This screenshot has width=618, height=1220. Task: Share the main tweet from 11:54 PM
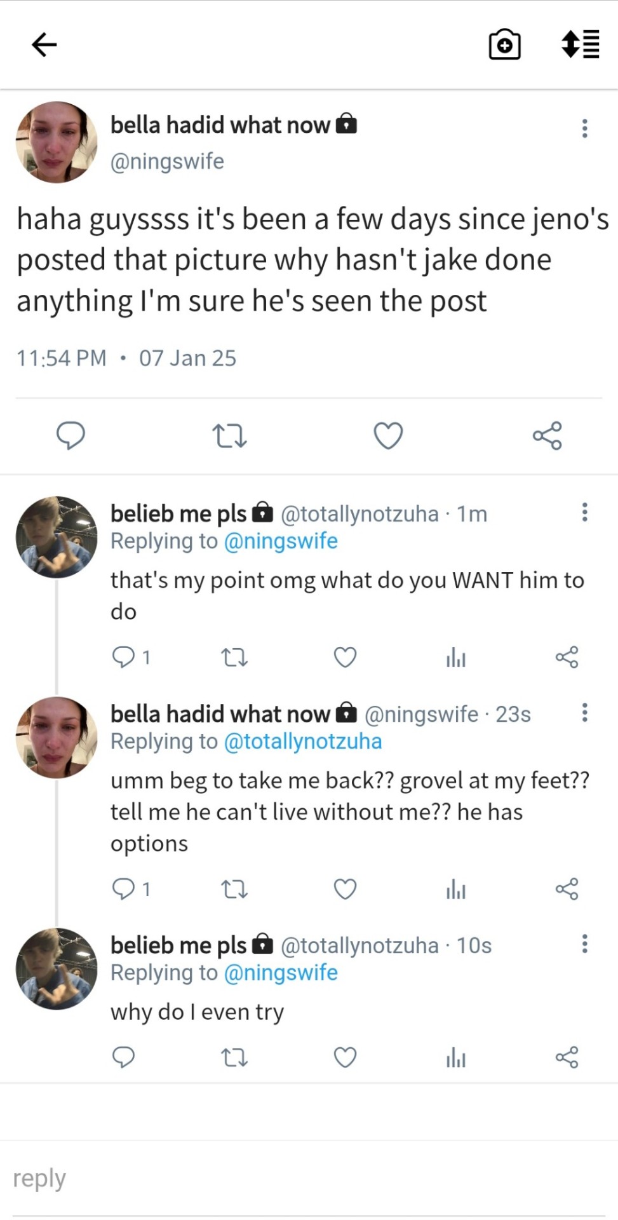[x=547, y=436]
